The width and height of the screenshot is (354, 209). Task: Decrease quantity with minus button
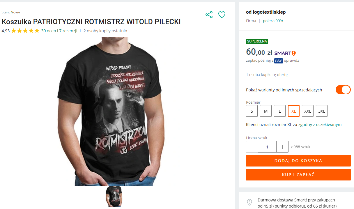(252, 147)
